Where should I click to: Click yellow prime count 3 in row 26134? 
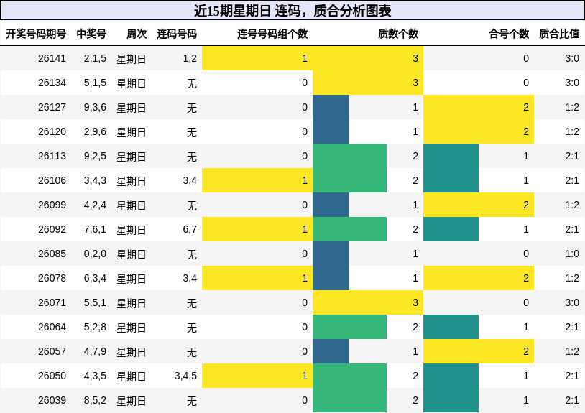click(x=415, y=83)
